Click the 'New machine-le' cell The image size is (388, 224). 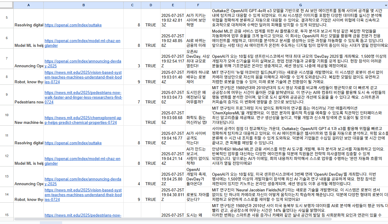[29, 116]
